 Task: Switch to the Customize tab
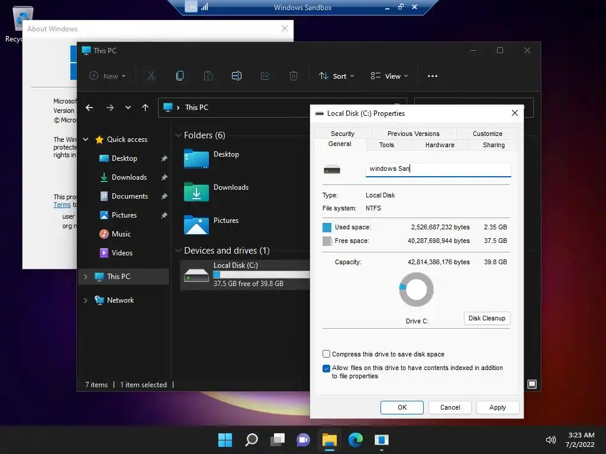(488, 134)
